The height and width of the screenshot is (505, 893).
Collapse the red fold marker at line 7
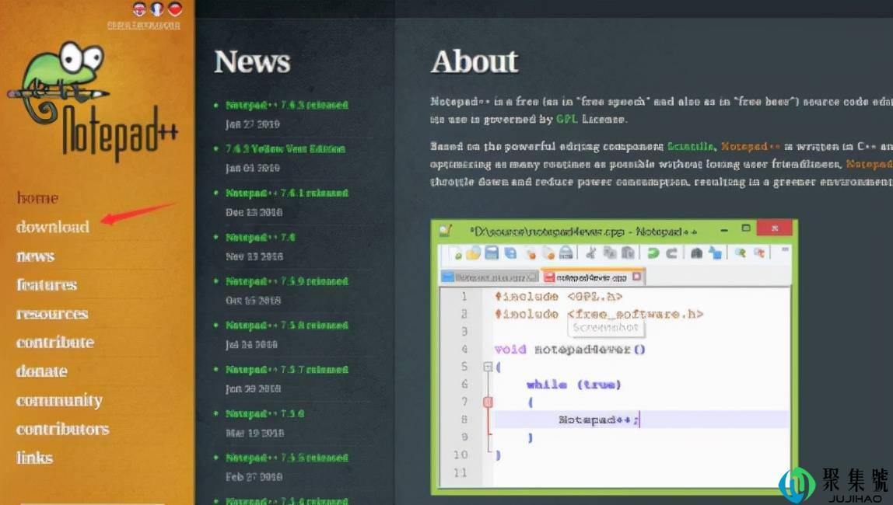tap(488, 402)
